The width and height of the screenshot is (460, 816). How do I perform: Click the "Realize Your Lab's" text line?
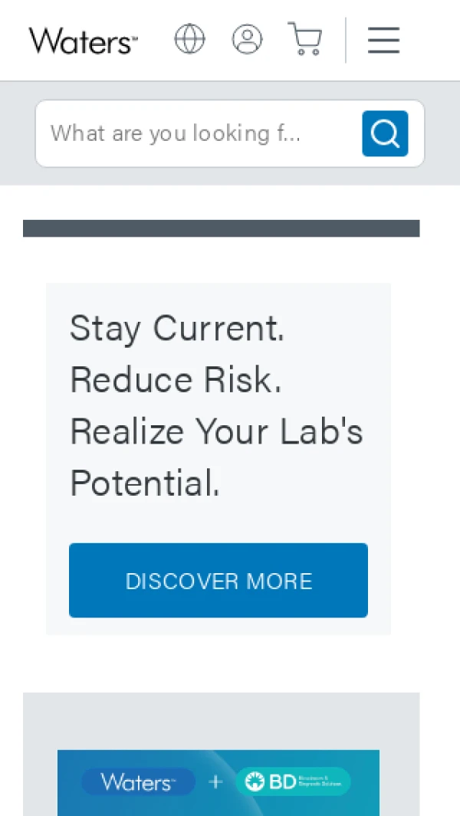[x=216, y=431]
